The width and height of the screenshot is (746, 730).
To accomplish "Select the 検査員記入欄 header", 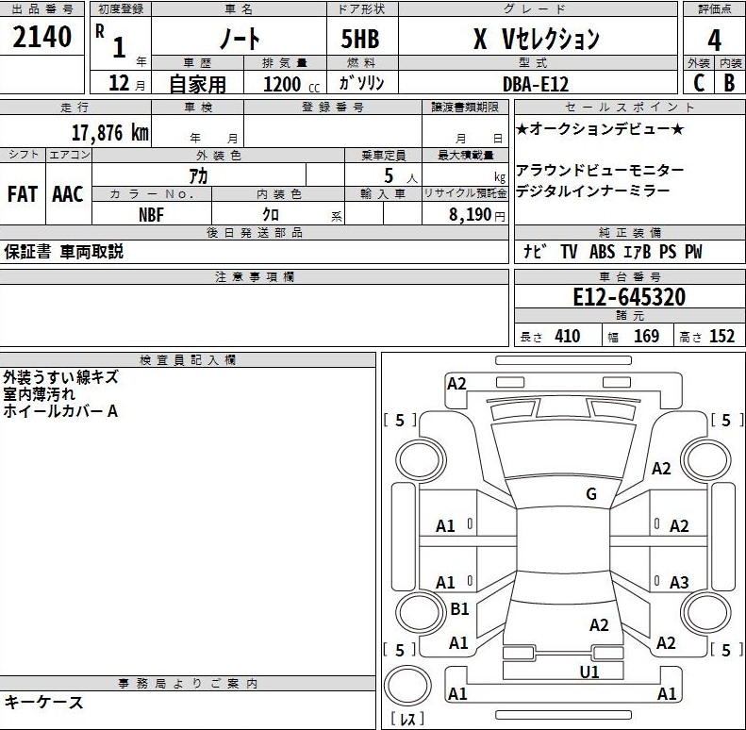I will pyautogui.click(x=188, y=360).
